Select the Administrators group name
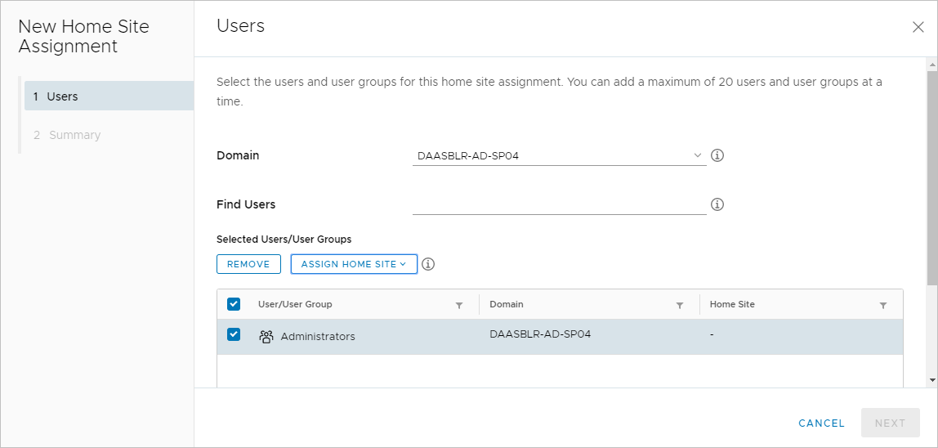Viewport: 938px width, 448px height. pyautogui.click(x=318, y=337)
